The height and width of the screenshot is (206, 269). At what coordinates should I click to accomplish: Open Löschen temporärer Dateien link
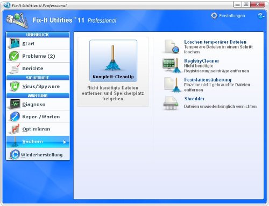(x=215, y=42)
